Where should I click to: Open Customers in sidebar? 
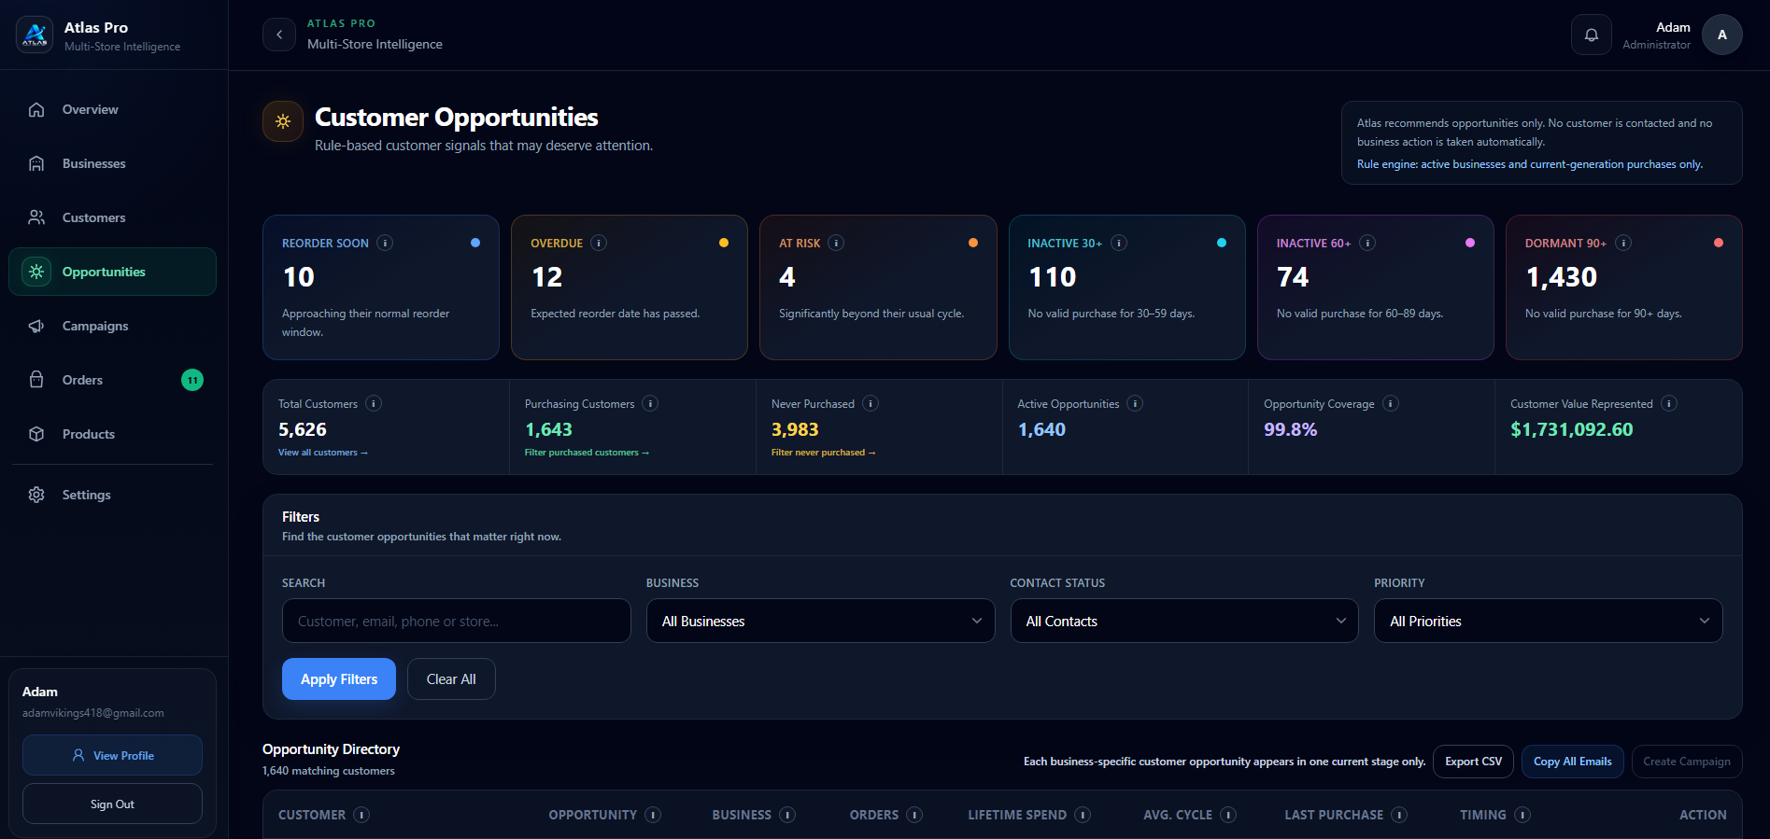point(112,217)
